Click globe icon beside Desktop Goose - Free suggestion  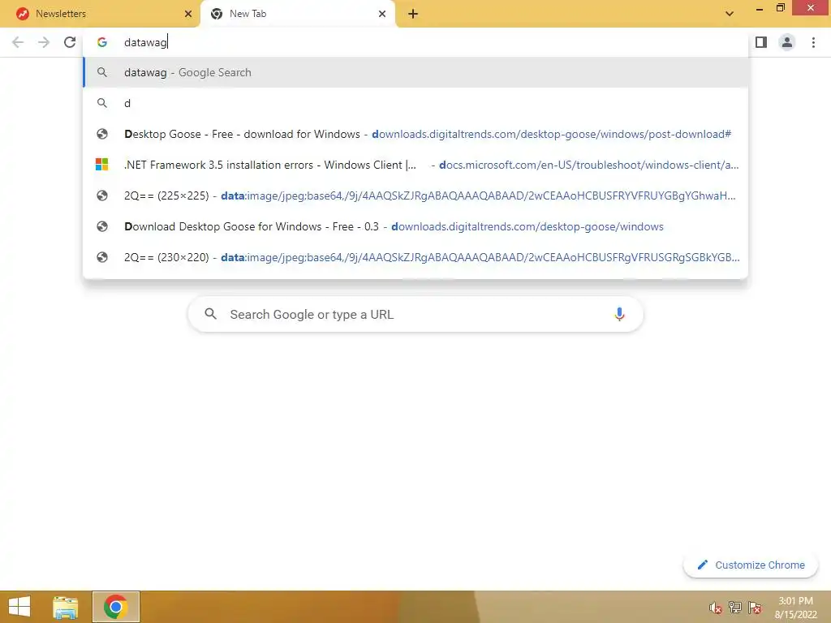[x=101, y=134]
